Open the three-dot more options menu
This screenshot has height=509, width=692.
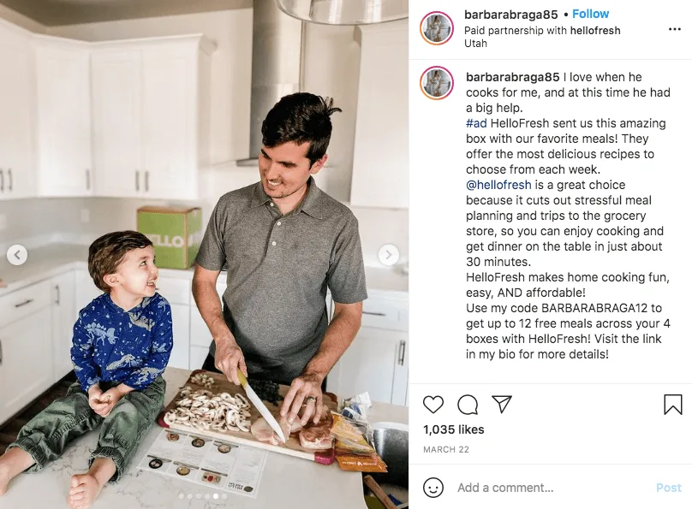pyautogui.click(x=674, y=29)
